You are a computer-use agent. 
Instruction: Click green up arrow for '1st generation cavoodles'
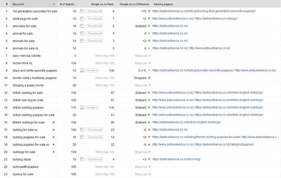tap(149, 11)
